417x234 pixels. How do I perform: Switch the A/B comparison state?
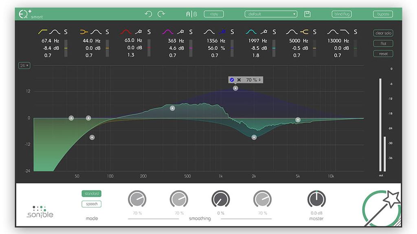tap(191, 13)
